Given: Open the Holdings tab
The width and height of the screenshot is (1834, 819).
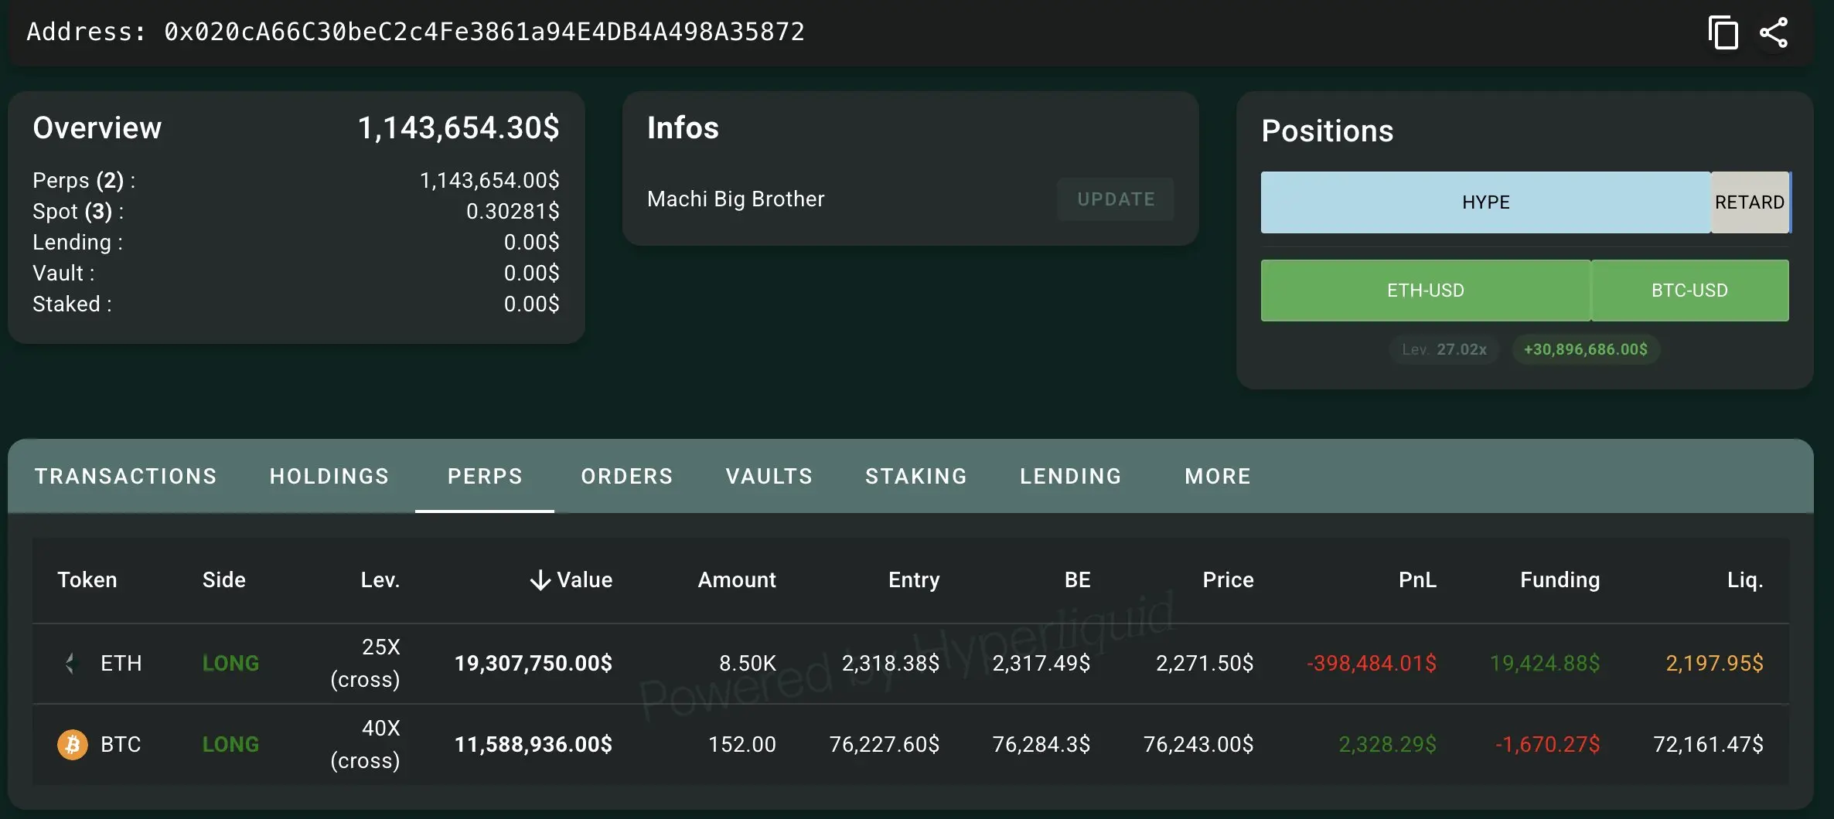Looking at the screenshot, I should pyautogui.click(x=329, y=476).
